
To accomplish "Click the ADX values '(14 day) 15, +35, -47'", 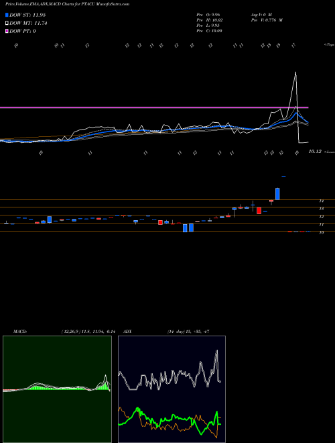I will (188, 332).
